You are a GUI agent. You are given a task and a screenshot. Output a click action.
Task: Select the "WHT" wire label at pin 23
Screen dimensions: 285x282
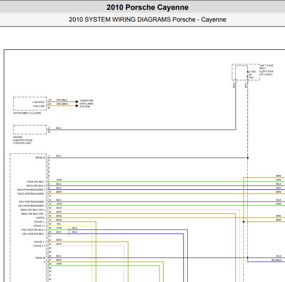click(59, 244)
